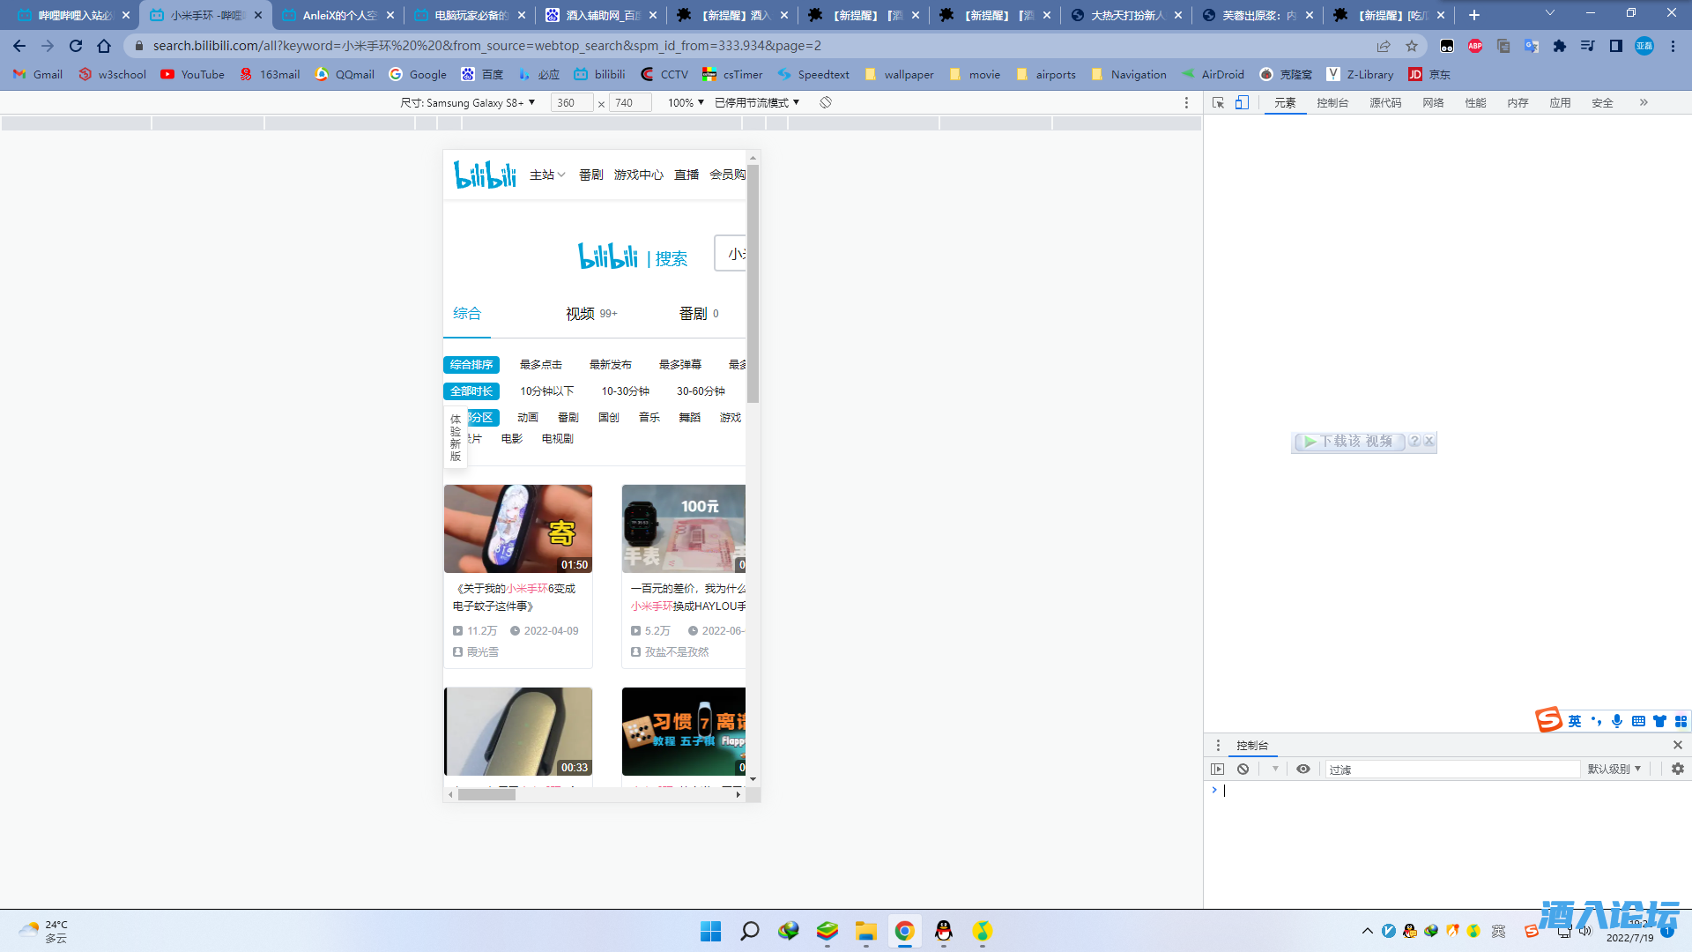Switch to the DevTools 源代码 tab

1385,103
